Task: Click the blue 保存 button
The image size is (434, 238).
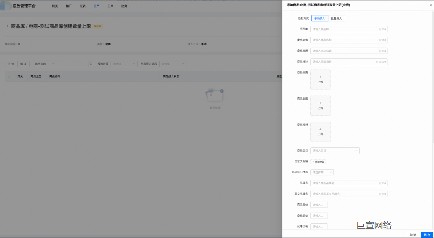Action: pyautogui.click(x=426, y=235)
